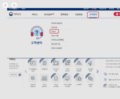
Task: Open the 토지(임야) 대장 service icon
Action: [x=56, y=63]
